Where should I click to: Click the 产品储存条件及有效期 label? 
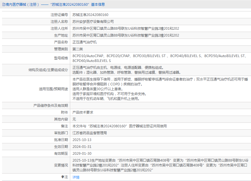[51, 106]
